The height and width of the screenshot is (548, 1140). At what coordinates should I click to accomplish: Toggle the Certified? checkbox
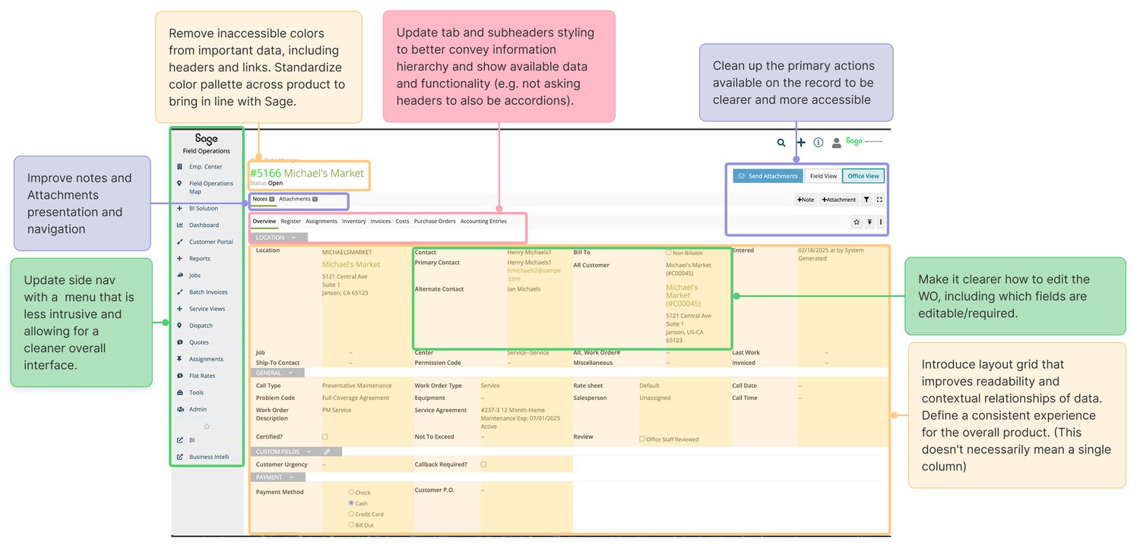[325, 437]
